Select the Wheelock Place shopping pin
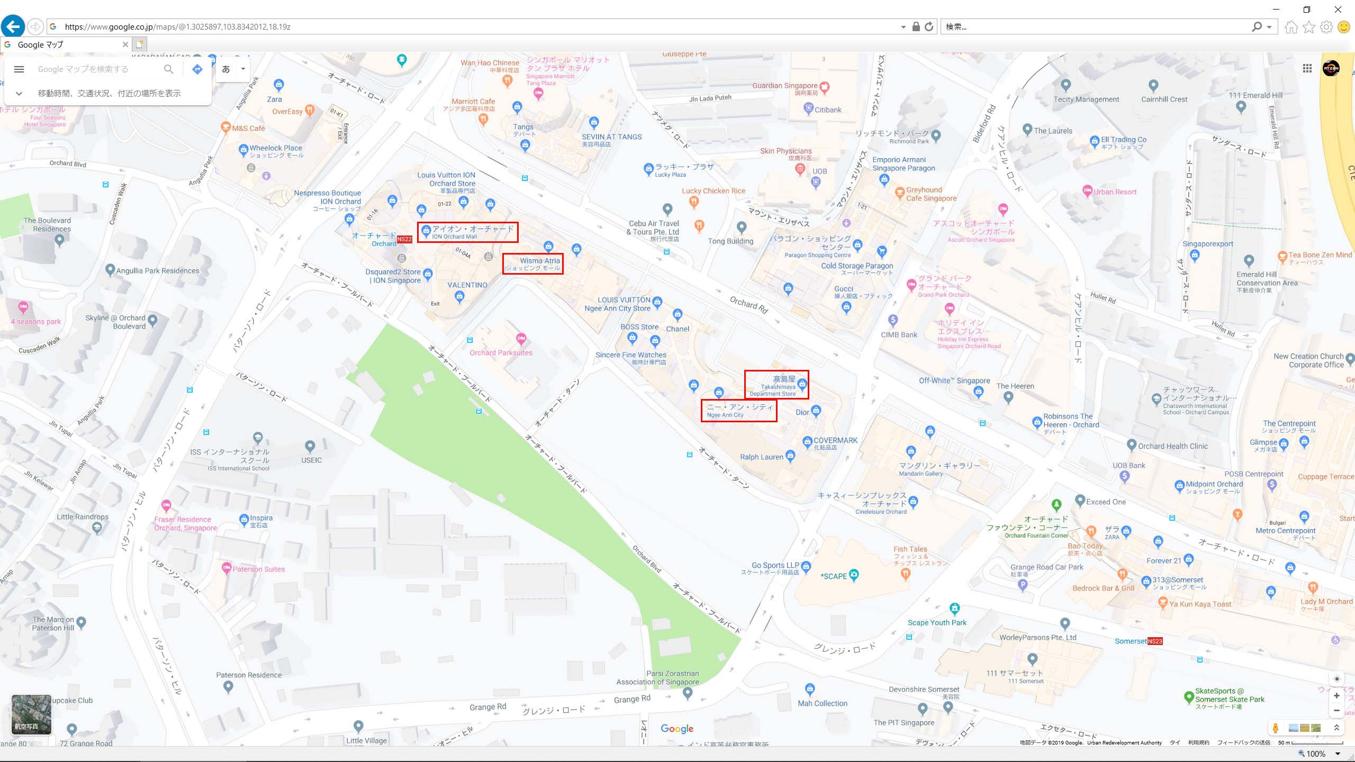The image size is (1355, 762). 243,150
